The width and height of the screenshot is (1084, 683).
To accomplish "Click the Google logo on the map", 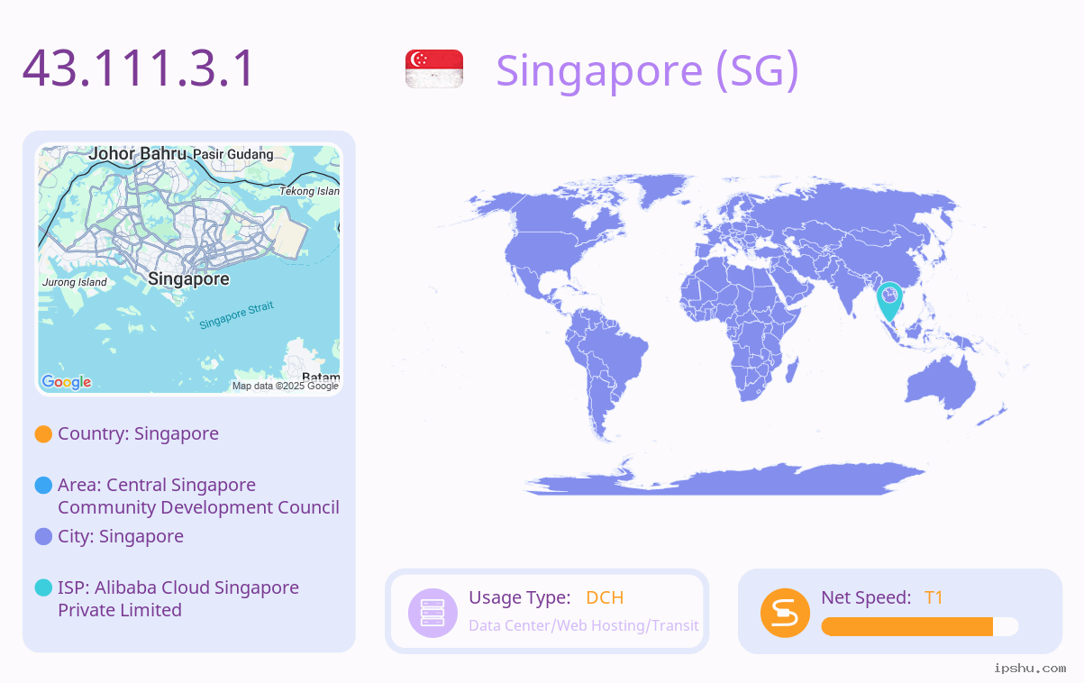I will click(67, 382).
